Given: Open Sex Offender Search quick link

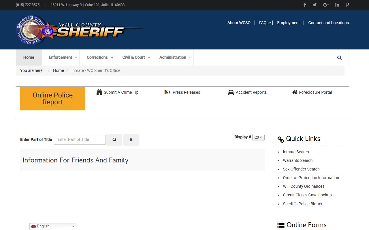Looking at the screenshot, I should tap(301, 169).
